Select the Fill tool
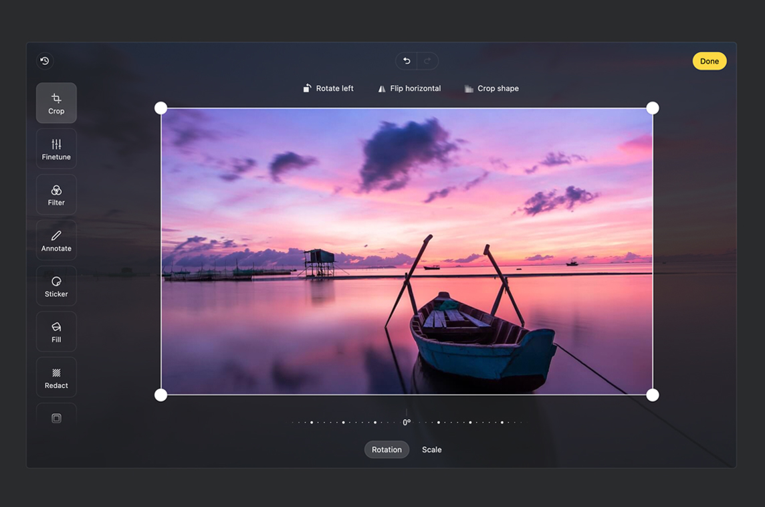765x507 pixels. coord(56,332)
